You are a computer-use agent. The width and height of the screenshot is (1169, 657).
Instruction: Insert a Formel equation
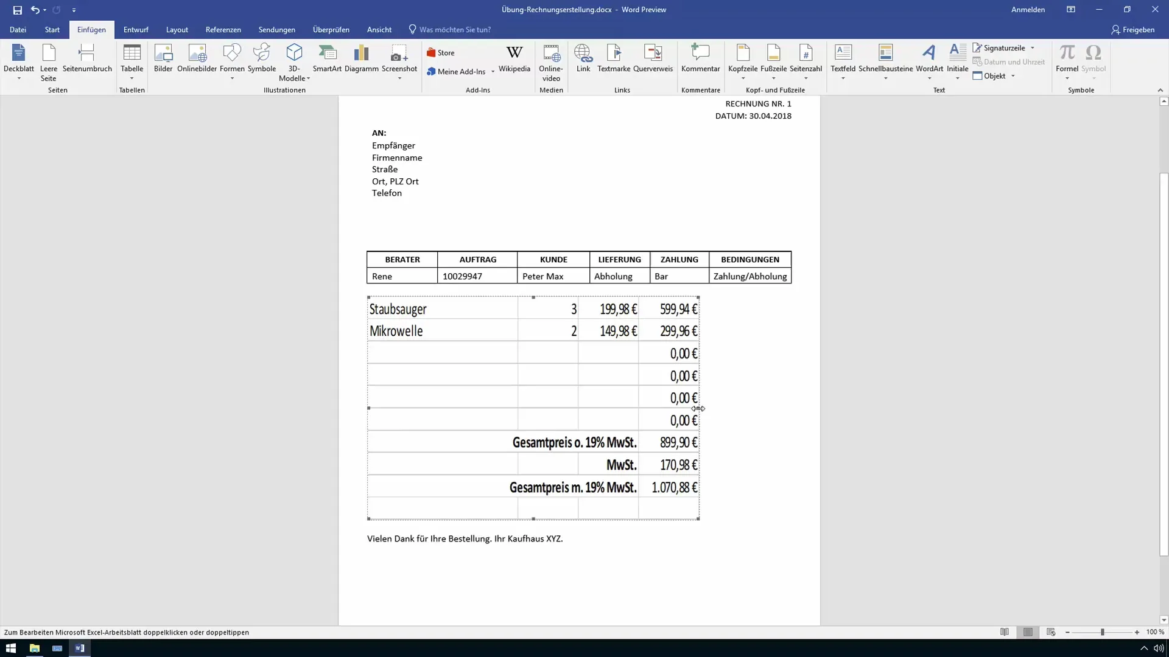pos(1067,62)
